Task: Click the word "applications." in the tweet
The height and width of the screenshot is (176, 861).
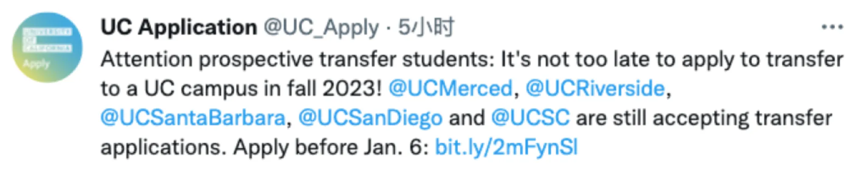Action: click(x=161, y=148)
